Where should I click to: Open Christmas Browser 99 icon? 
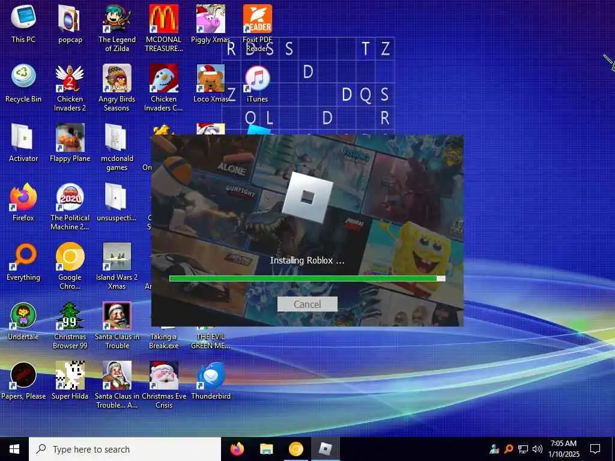click(x=70, y=325)
